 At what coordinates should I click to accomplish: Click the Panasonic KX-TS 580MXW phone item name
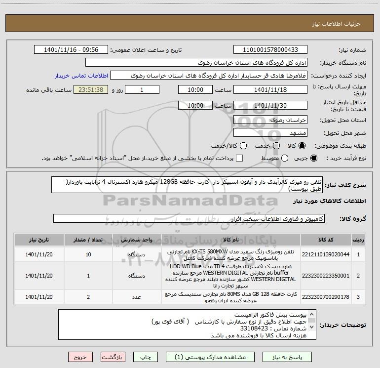231,255
